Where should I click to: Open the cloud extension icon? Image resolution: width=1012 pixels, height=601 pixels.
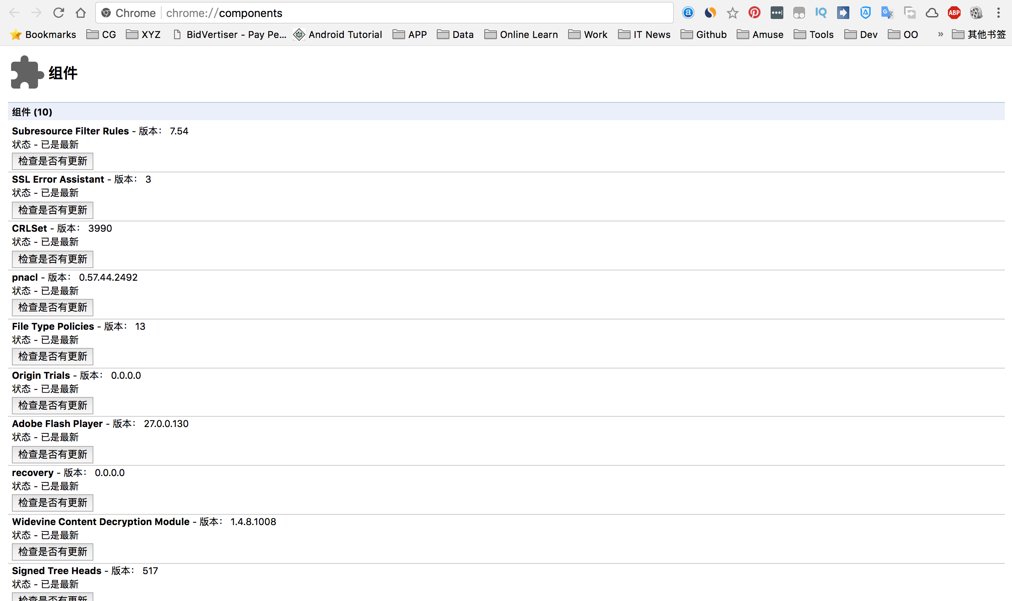click(x=932, y=13)
